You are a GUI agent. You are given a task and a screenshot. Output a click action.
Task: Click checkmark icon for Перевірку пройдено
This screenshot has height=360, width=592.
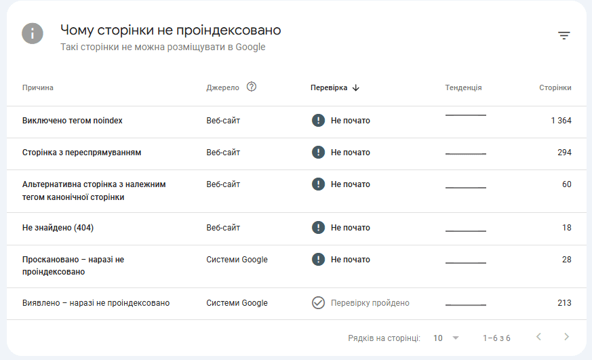point(318,303)
